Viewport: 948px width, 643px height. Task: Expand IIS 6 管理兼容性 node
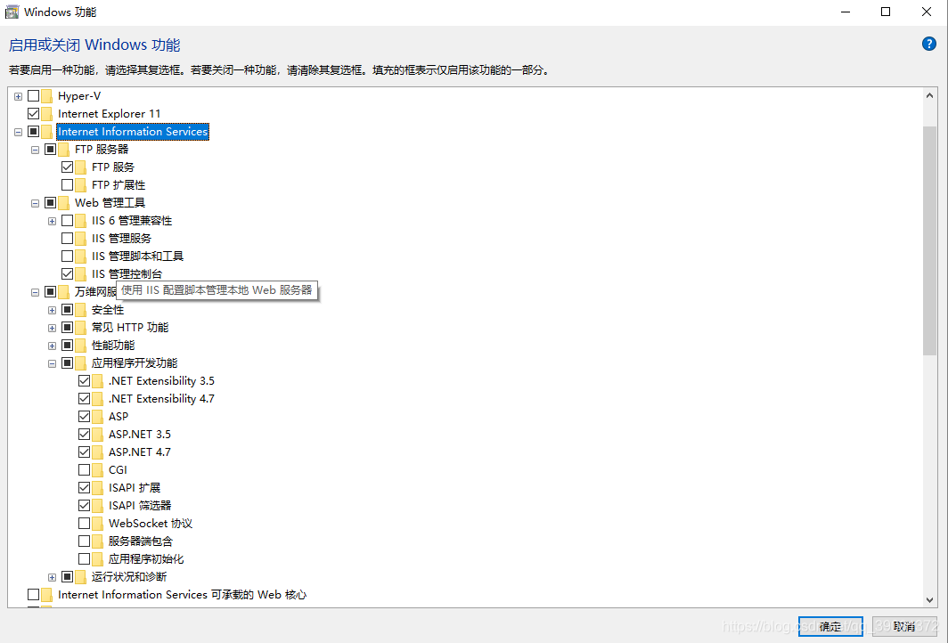pyautogui.click(x=52, y=221)
